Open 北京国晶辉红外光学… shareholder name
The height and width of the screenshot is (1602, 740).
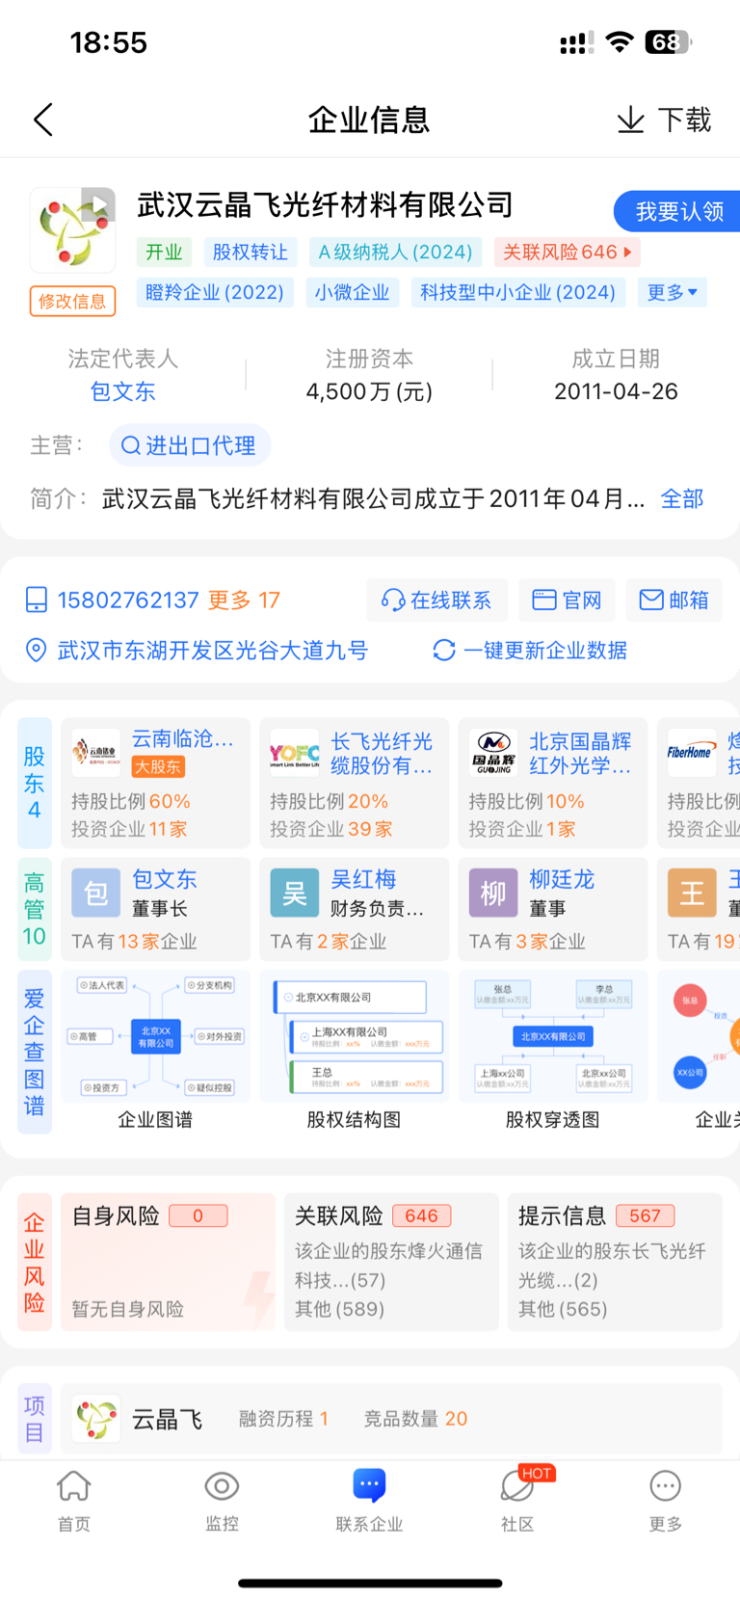click(580, 753)
